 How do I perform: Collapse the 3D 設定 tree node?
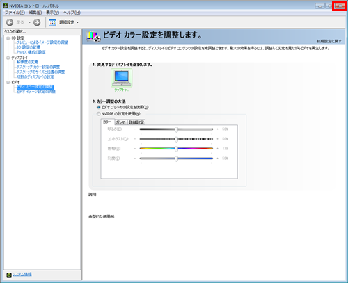8,38
